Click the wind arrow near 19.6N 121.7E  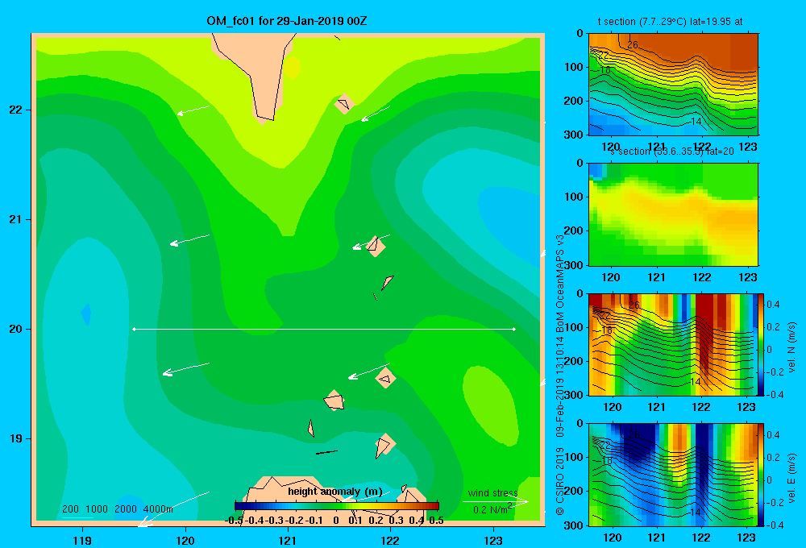click(x=368, y=372)
